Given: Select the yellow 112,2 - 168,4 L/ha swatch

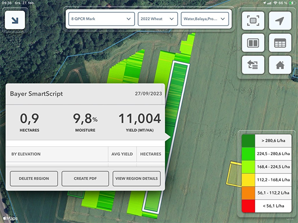Looking at the screenshot, I should tap(248, 180).
